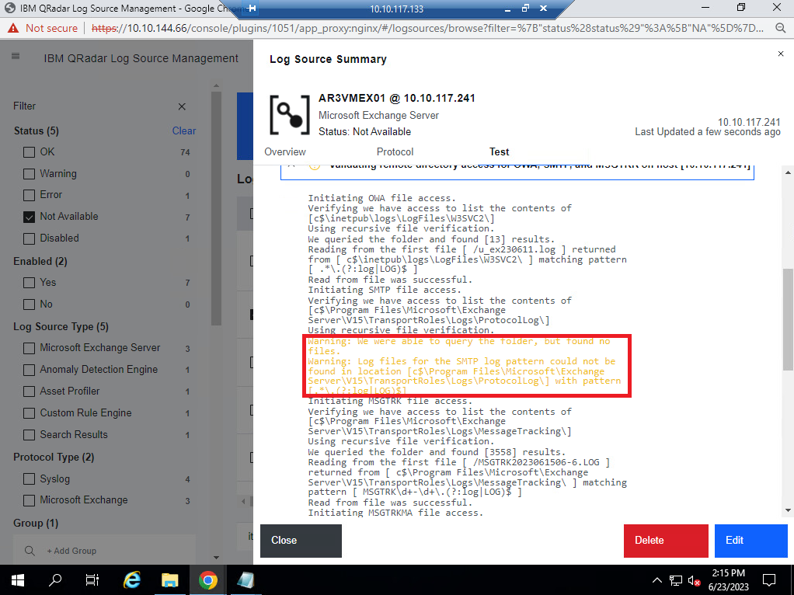Open the notepad-style app on taskbar
The image size is (794, 595).
click(x=246, y=580)
